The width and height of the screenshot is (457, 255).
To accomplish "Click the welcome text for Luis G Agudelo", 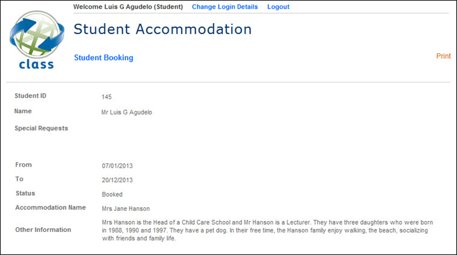I will (128, 7).
